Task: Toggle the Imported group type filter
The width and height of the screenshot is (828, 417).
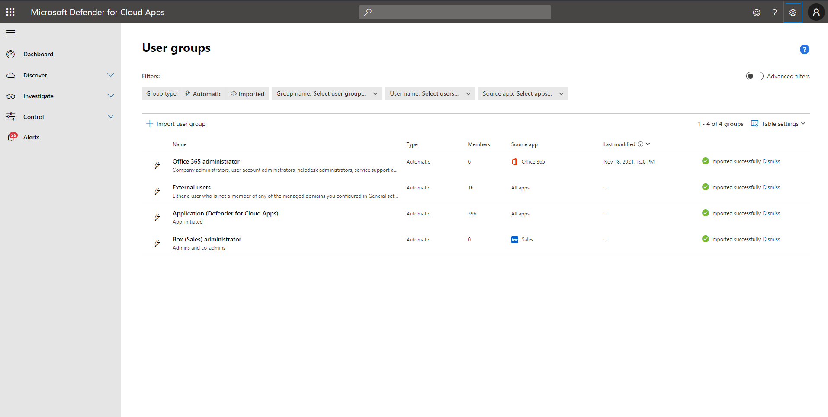Action: point(247,93)
